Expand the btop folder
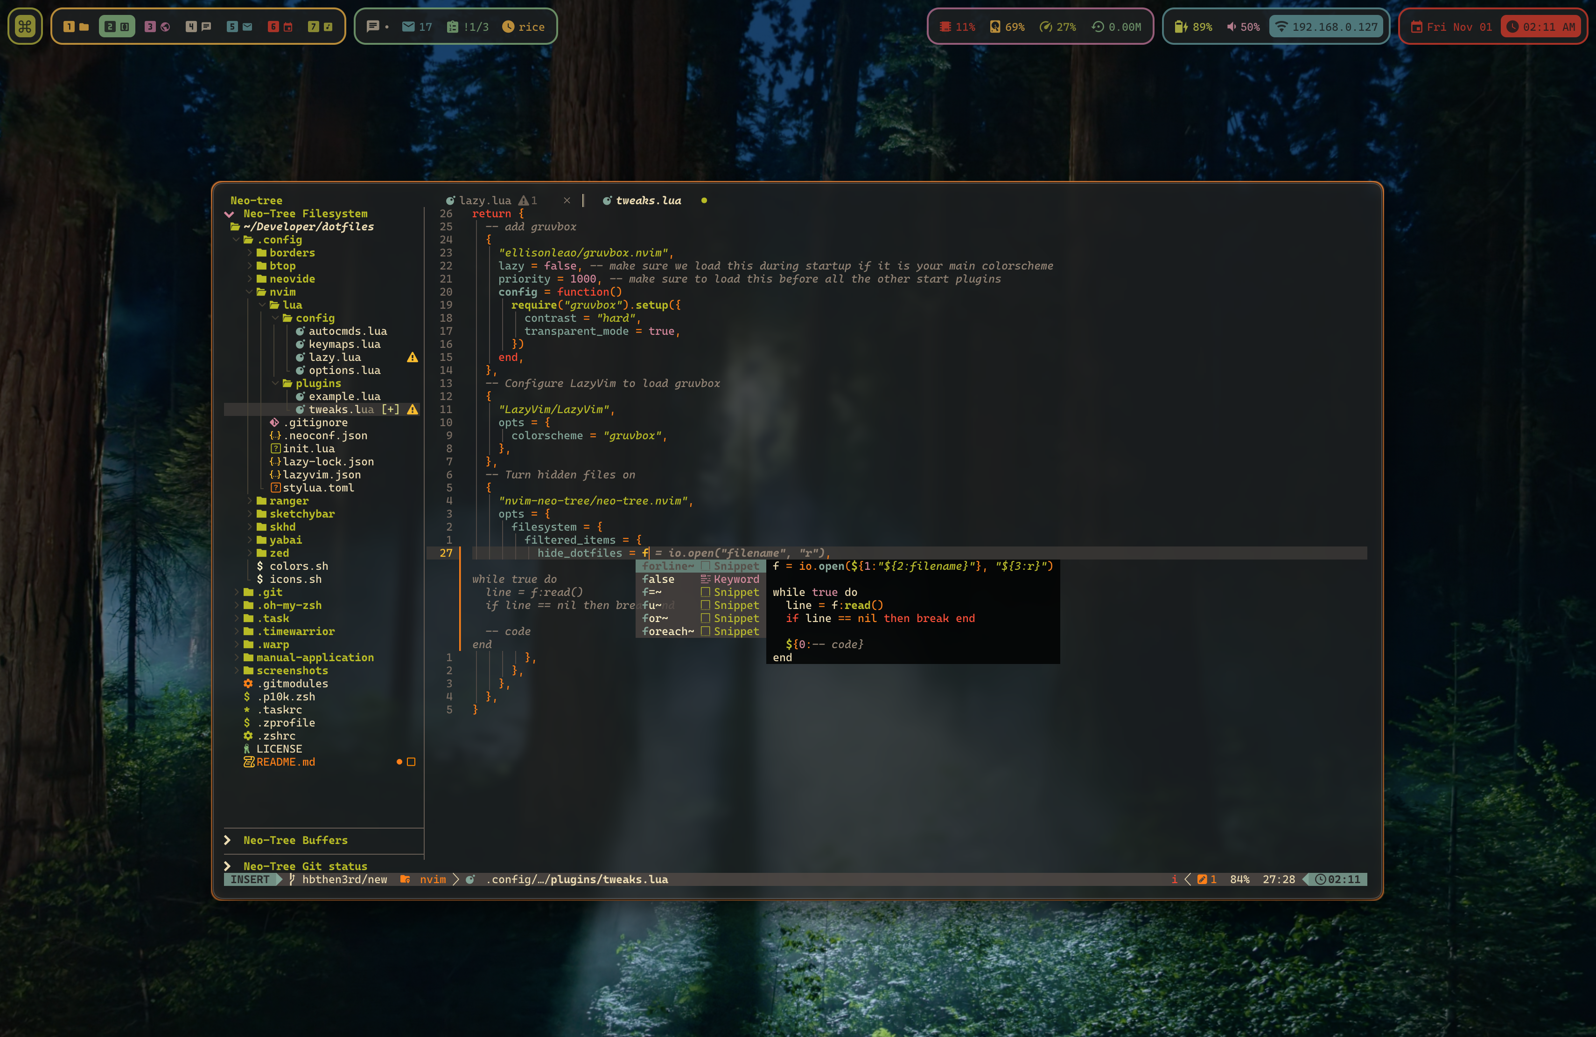Viewport: 1596px width, 1037px height. (x=275, y=266)
